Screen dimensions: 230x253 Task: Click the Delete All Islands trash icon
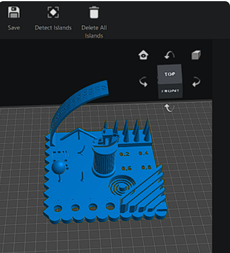(94, 12)
